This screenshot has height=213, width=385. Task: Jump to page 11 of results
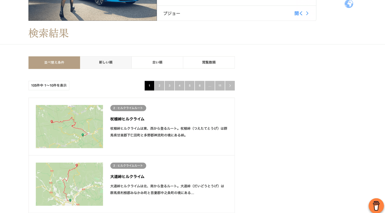click(220, 86)
